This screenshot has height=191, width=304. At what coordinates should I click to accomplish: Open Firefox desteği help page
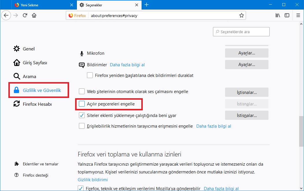click(x=36, y=175)
